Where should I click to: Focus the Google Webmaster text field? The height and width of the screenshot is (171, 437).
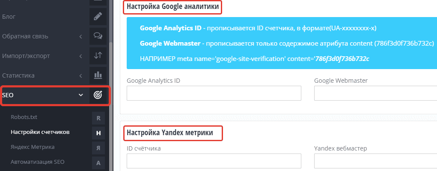tap(375, 93)
